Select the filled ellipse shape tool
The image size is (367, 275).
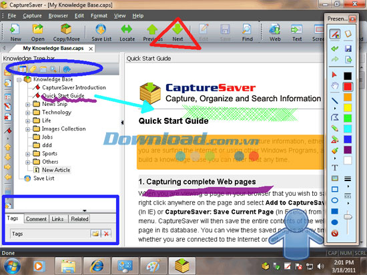(335, 222)
